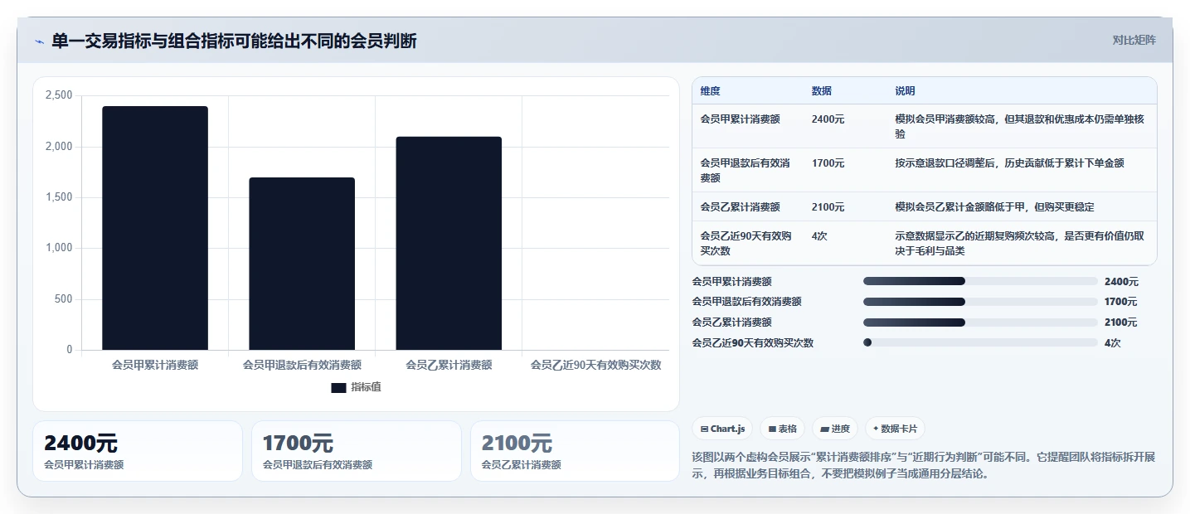Screen dimensions: 1190x514
Task: Click the footer note starting 该图以两个虚构会员
Action: 924,466
